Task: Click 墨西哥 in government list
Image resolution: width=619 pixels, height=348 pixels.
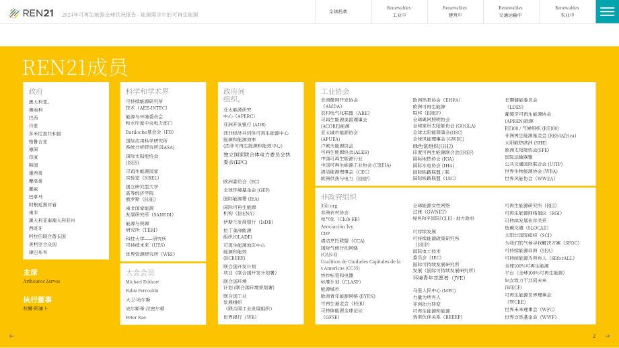Action: (36, 173)
